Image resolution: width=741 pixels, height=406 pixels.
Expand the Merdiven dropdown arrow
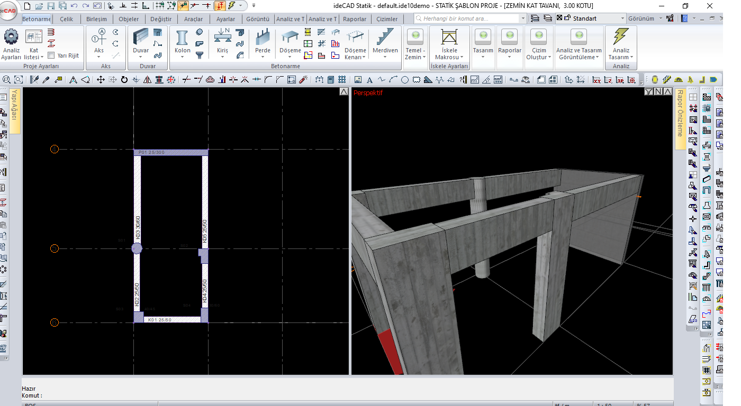(385, 57)
